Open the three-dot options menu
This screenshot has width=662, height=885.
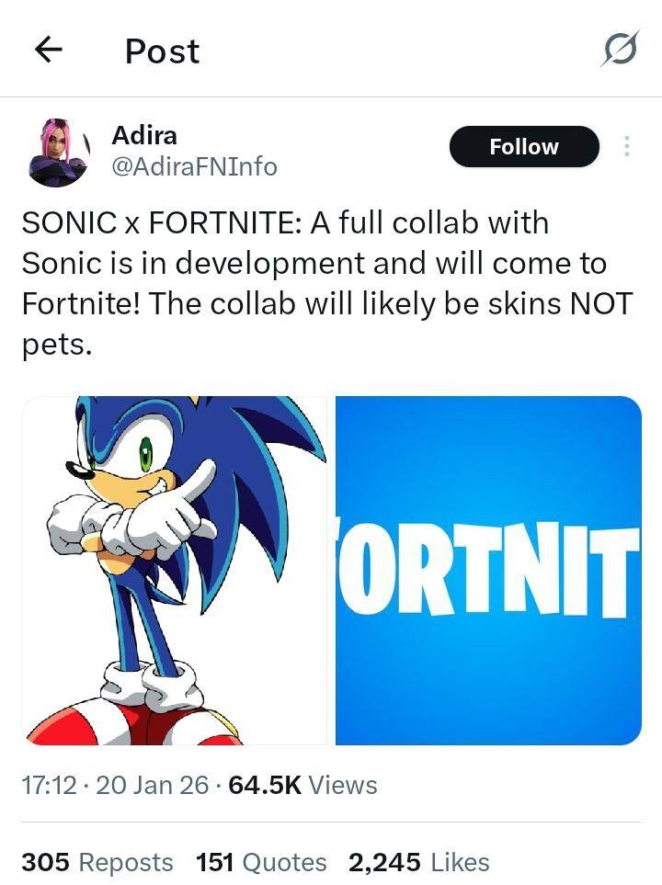(627, 146)
